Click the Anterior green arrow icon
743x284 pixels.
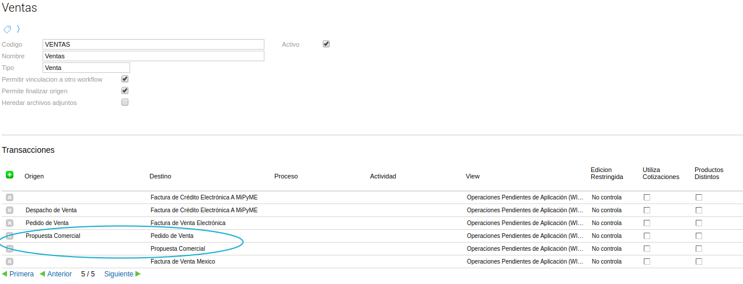tap(43, 274)
